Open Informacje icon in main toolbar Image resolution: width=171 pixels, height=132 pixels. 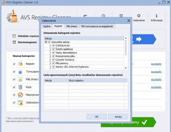pos(156,16)
